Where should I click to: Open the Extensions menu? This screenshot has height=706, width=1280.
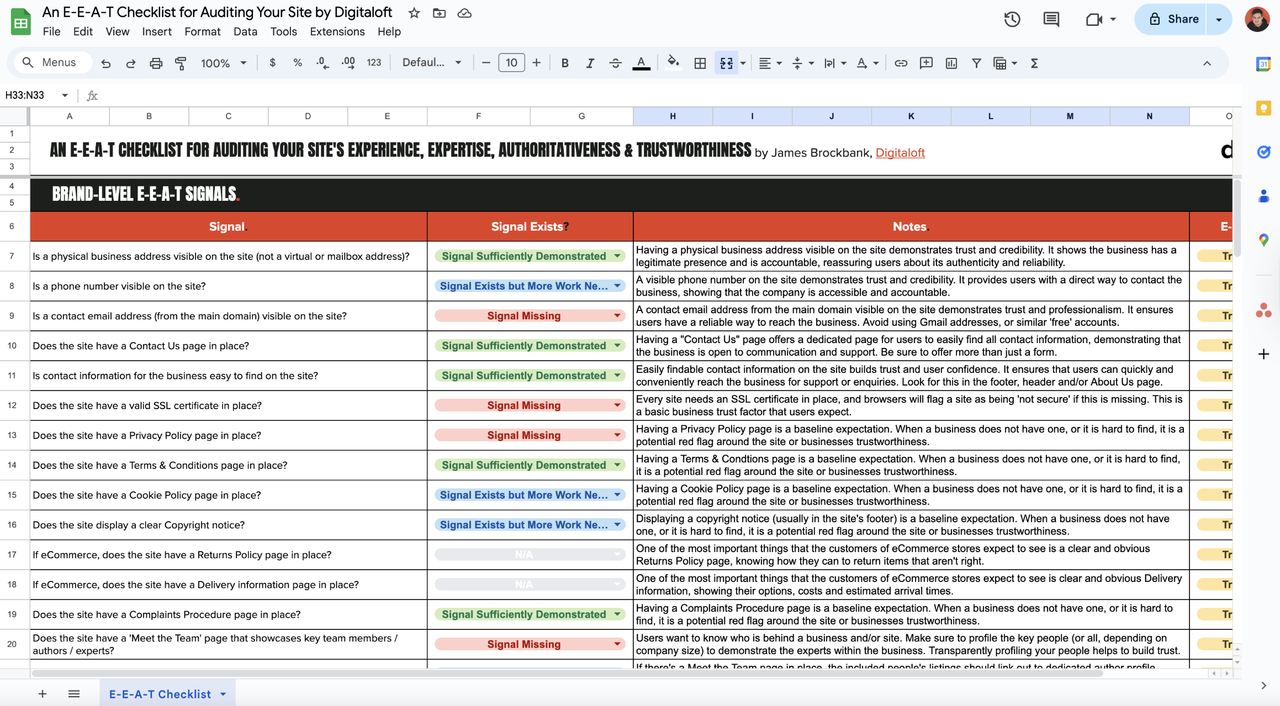pyautogui.click(x=337, y=31)
